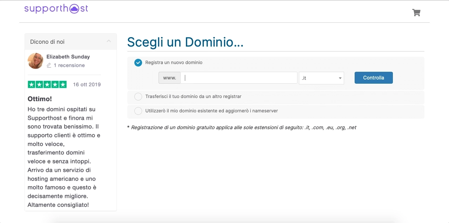
Task: Select Trasferisci il tuo dominio radio button
Action: click(138, 97)
